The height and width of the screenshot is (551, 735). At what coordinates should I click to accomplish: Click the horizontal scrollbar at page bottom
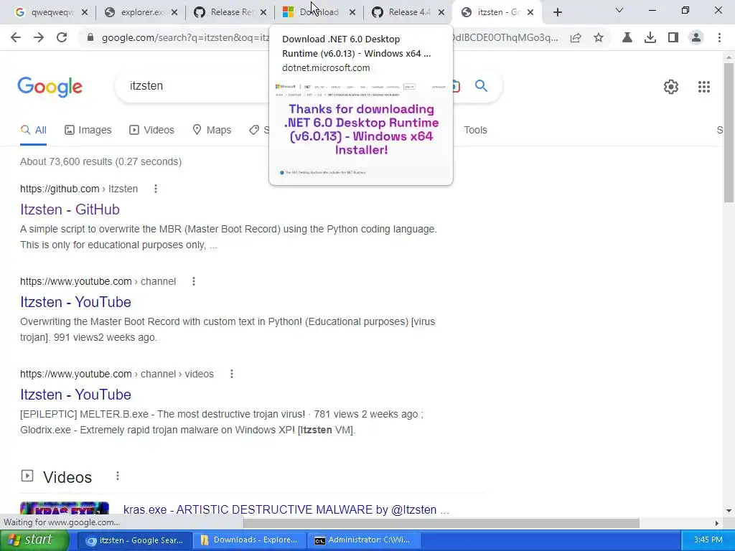[x=441, y=523]
